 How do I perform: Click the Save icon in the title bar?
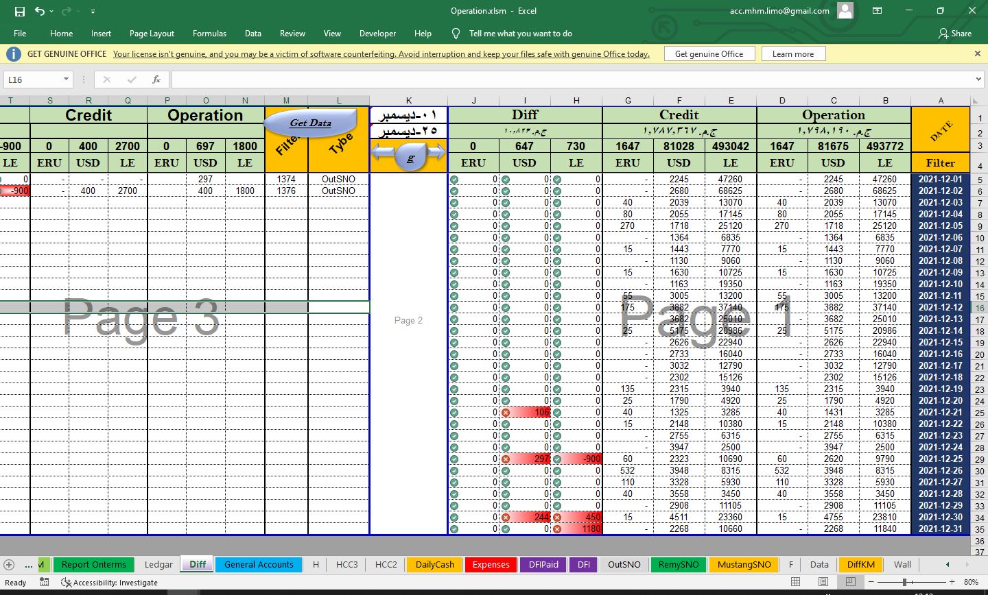coord(20,11)
